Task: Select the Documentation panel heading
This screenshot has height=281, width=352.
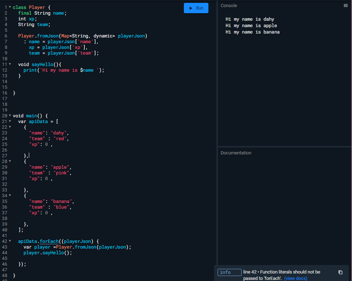Action: tap(236, 153)
